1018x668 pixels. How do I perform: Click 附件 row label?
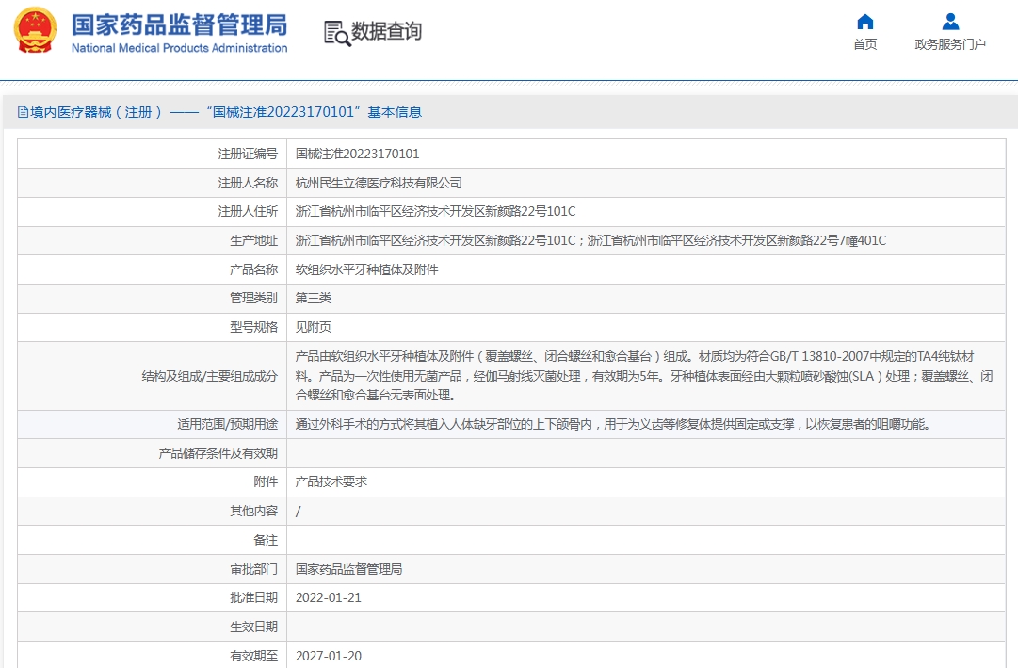(266, 482)
